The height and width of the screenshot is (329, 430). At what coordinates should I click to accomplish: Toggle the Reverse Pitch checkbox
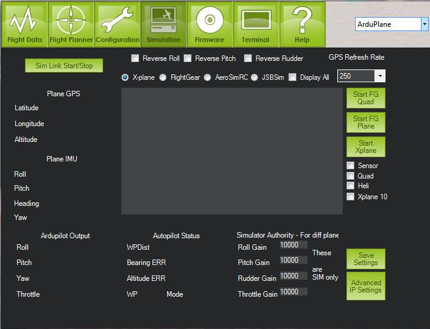pyautogui.click(x=188, y=58)
